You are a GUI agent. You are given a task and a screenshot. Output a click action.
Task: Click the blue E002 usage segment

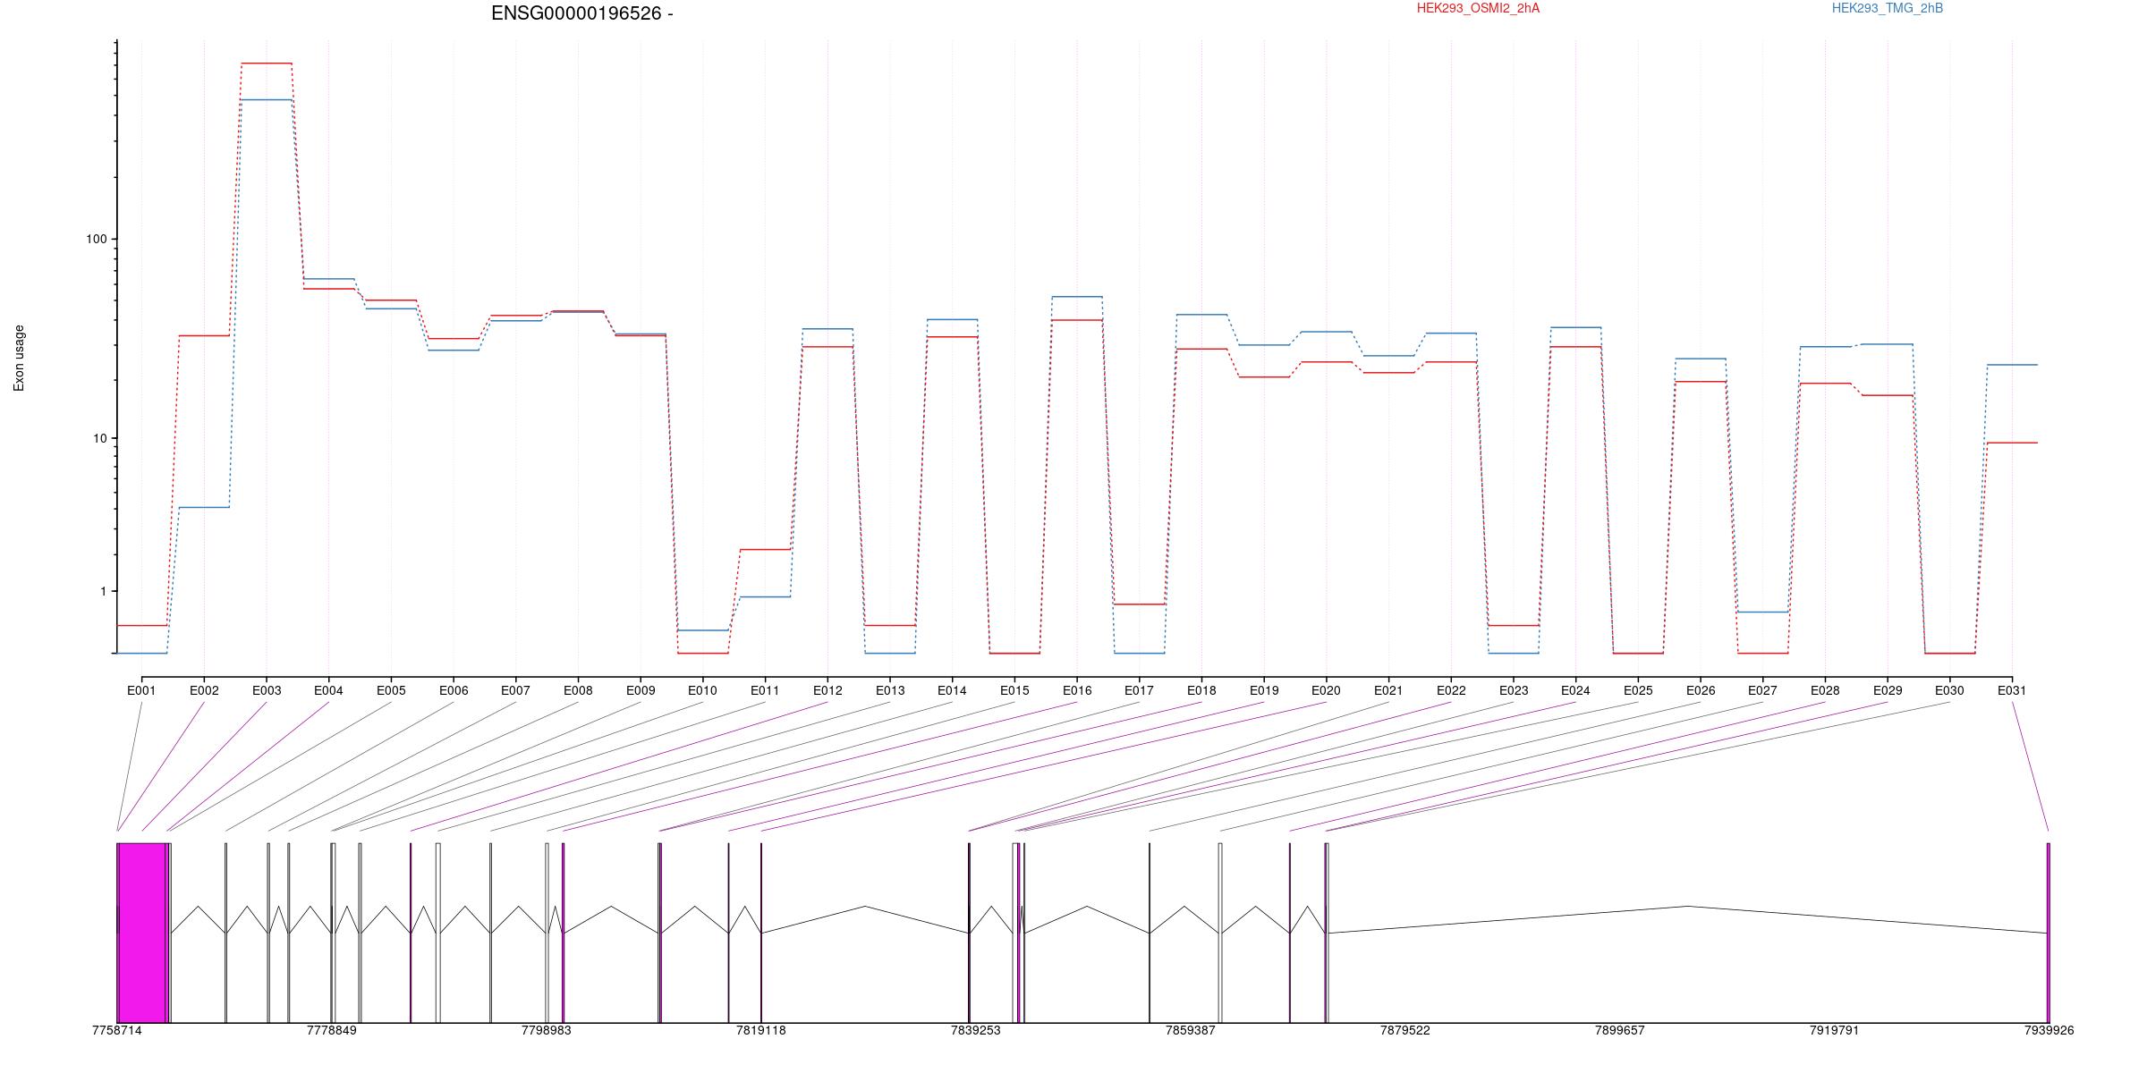(204, 507)
